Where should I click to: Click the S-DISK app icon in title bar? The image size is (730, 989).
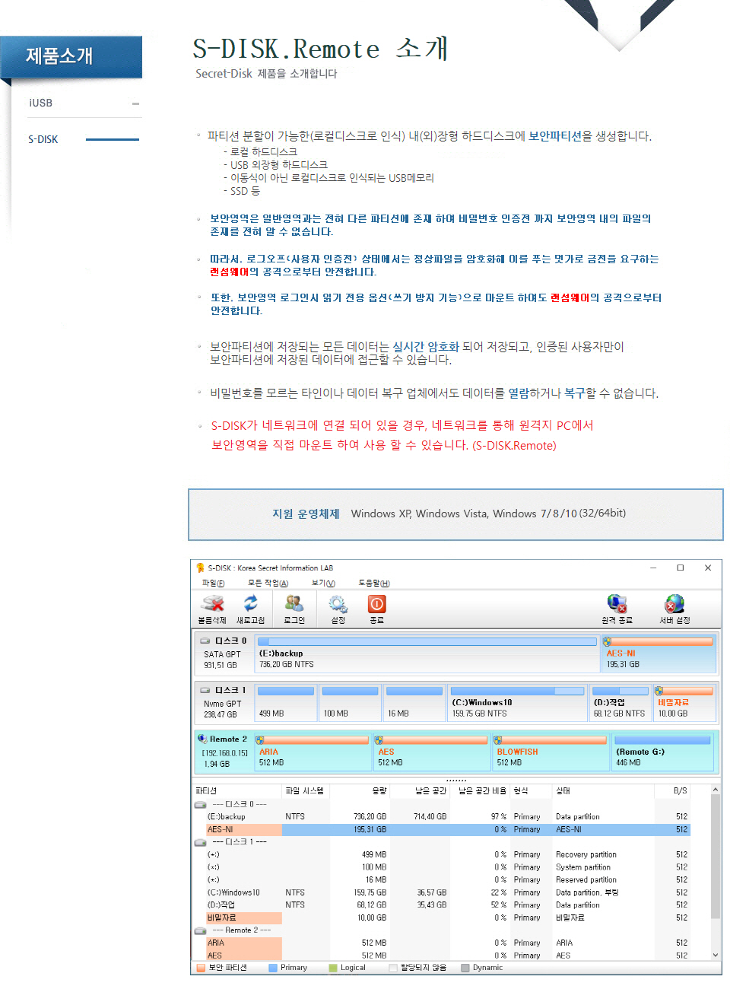[200, 568]
